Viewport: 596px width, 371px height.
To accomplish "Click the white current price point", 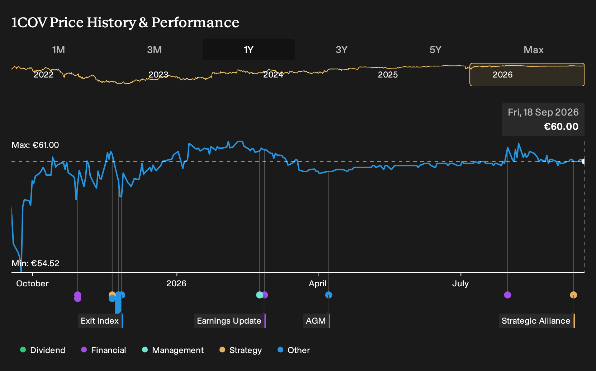I will point(584,161).
